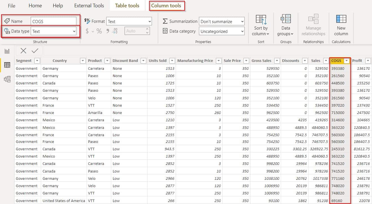Click the Name field containing COGS
Viewport: 372px width, 204px height.
point(54,21)
